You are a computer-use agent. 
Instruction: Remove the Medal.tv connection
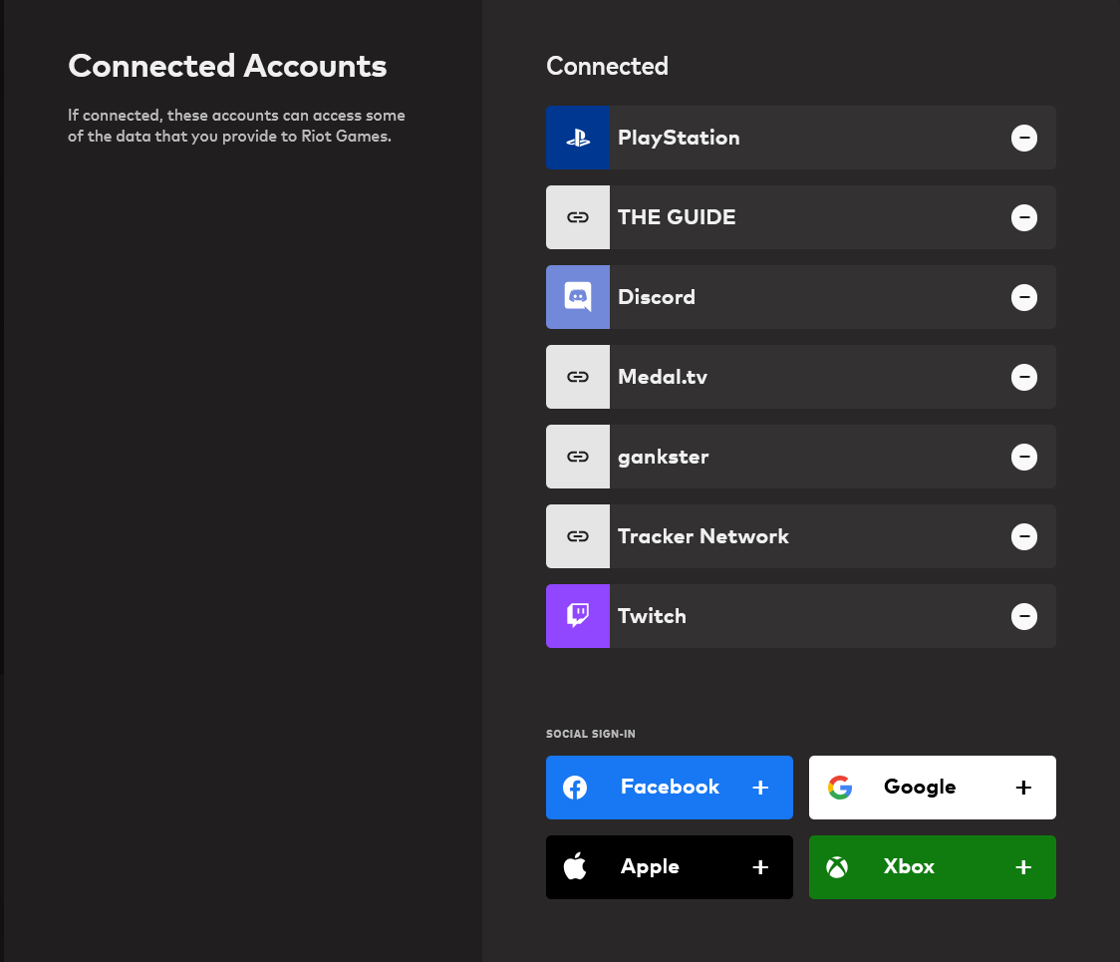point(1023,377)
